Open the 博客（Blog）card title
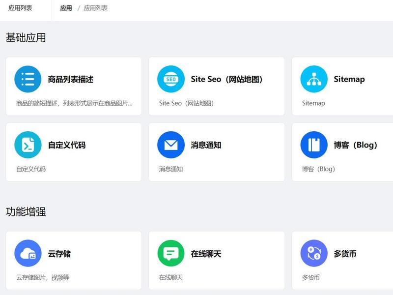 tap(355, 145)
